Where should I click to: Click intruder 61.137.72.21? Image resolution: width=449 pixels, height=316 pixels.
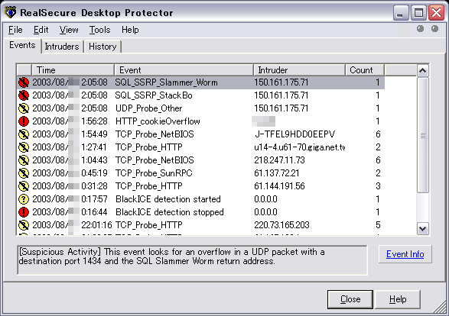[277, 173]
